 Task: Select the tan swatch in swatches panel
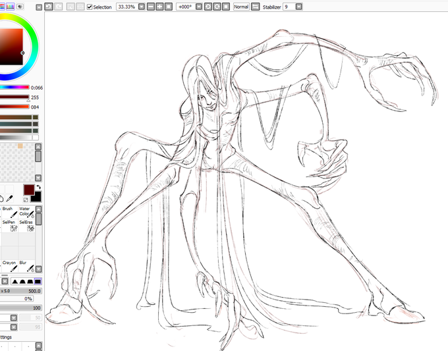pyautogui.click(x=20, y=146)
